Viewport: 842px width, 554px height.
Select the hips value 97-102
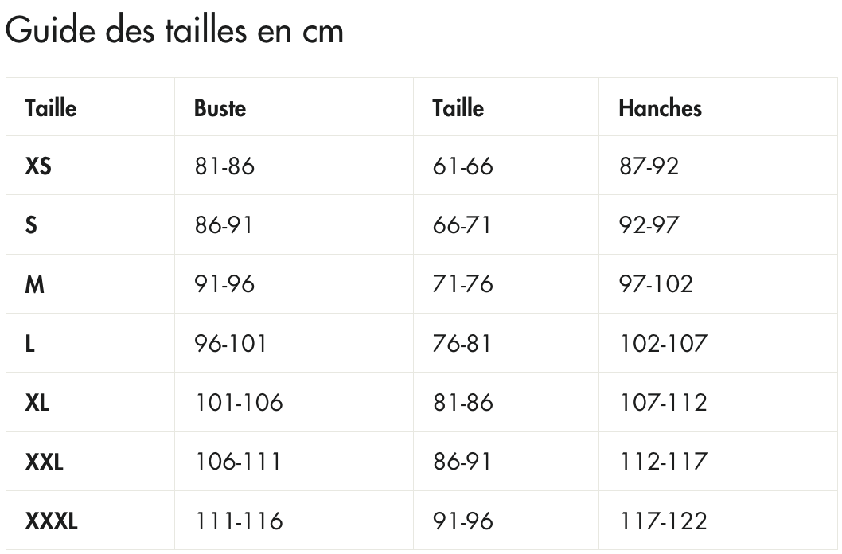[x=656, y=284]
